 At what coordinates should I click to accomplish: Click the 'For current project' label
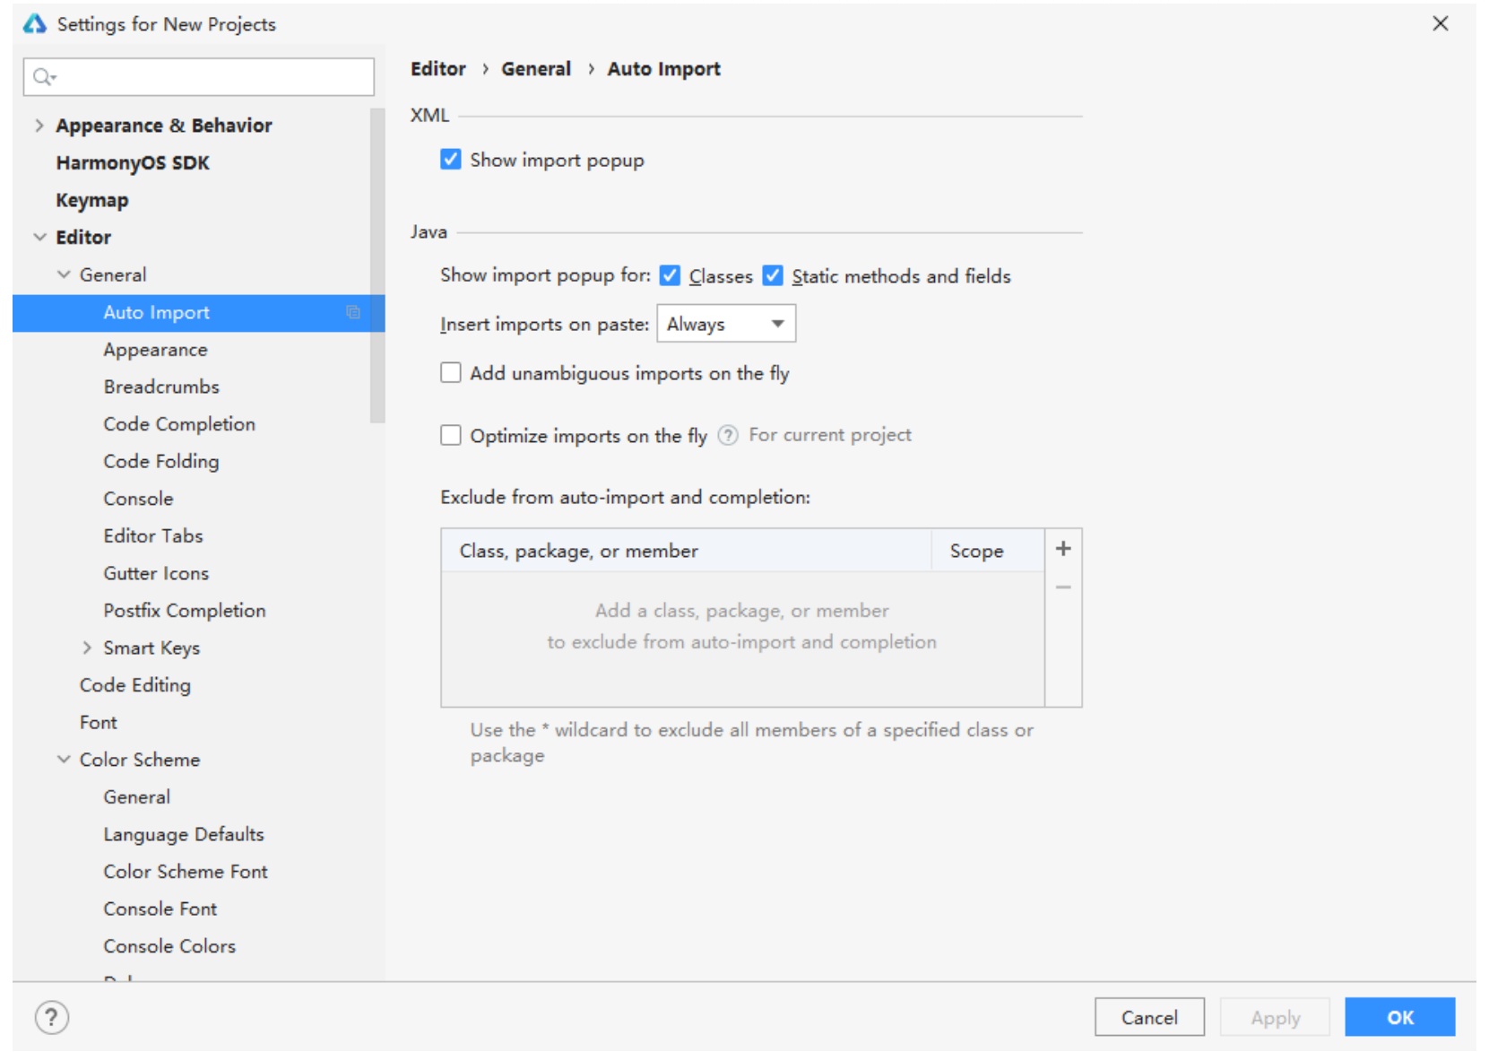[830, 435]
